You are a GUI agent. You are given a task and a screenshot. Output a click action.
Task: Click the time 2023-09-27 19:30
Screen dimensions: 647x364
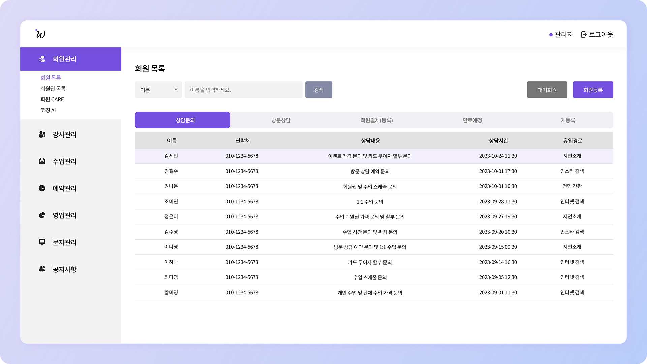(498, 217)
